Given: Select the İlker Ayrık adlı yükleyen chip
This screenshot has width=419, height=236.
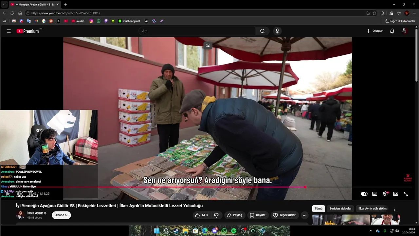Looking at the screenshot, I should click(x=373, y=208).
